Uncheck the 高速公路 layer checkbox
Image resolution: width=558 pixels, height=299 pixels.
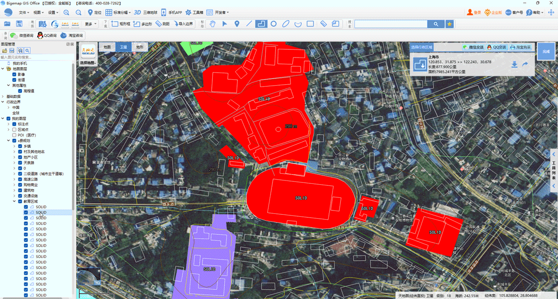coord(20,179)
